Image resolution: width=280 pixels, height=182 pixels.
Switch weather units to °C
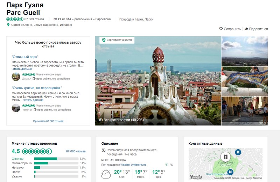pyautogui.click(x=171, y=165)
